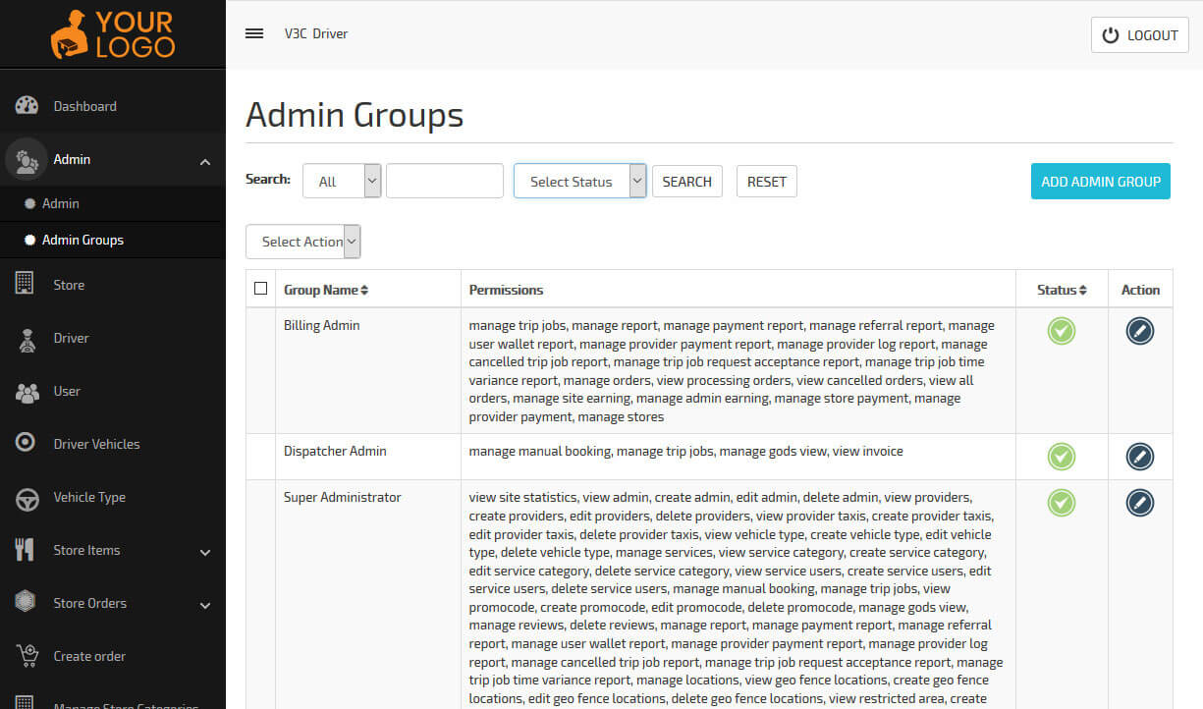The image size is (1203, 709).
Task: Click the Vehicle Type steering wheel icon
Action: pyautogui.click(x=27, y=498)
